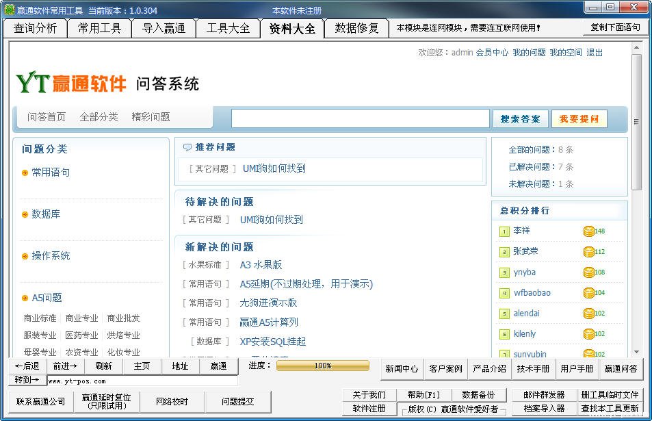The height and width of the screenshot is (421, 652).
Task: Open the 工具大全 tab
Action: (x=229, y=28)
